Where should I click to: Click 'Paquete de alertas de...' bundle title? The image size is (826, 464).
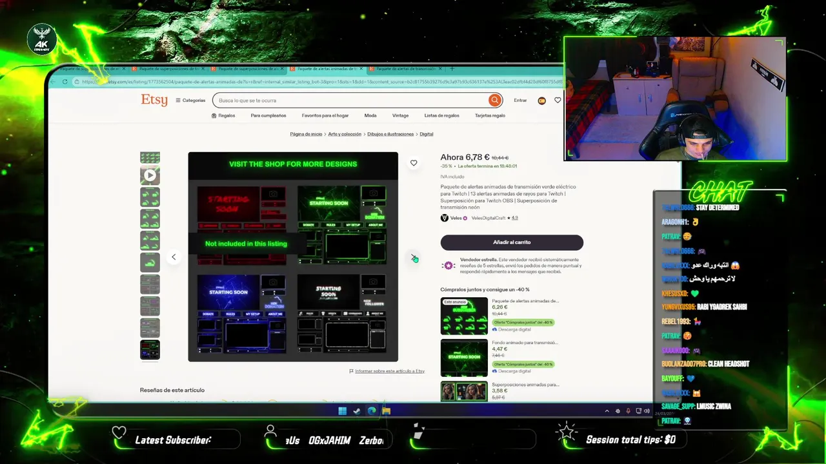click(525, 301)
